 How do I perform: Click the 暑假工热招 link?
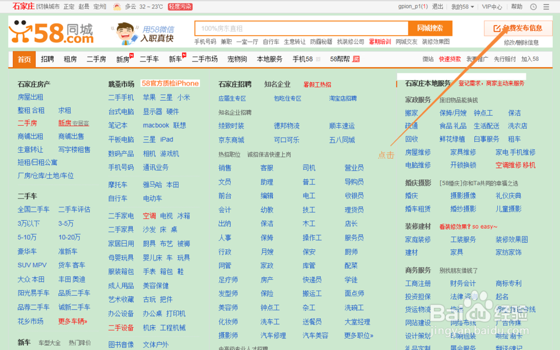pos(317,85)
